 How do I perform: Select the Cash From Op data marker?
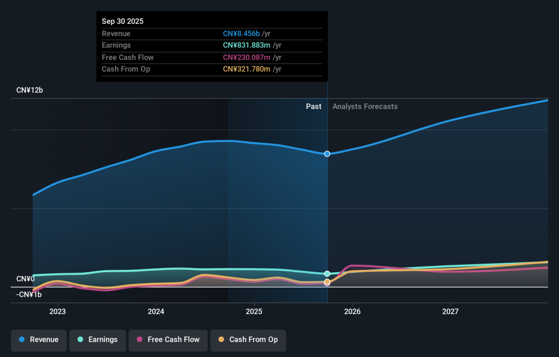coord(327,281)
